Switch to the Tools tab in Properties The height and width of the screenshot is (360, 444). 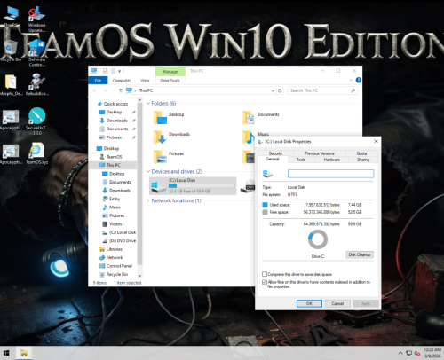[x=301, y=160]
